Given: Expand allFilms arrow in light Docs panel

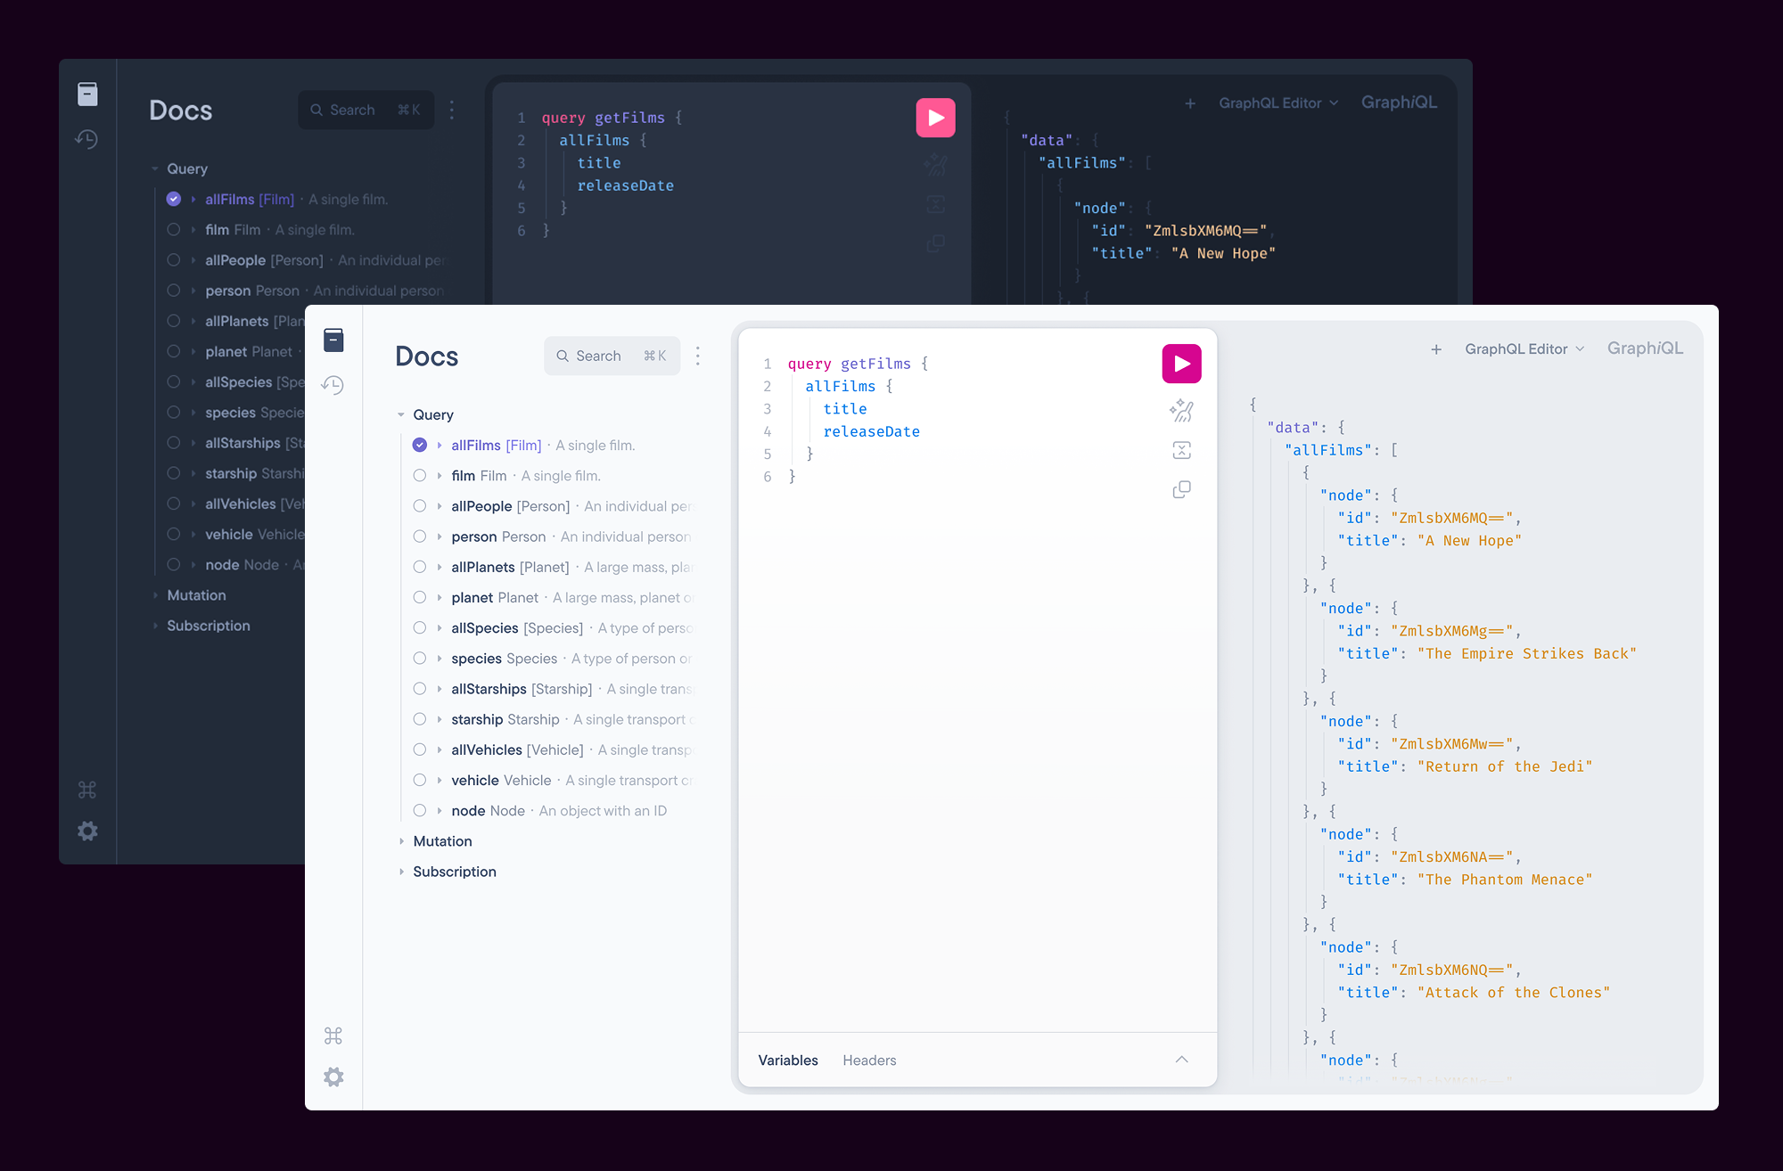Looking at the screenshot, I should pos(440,445).
